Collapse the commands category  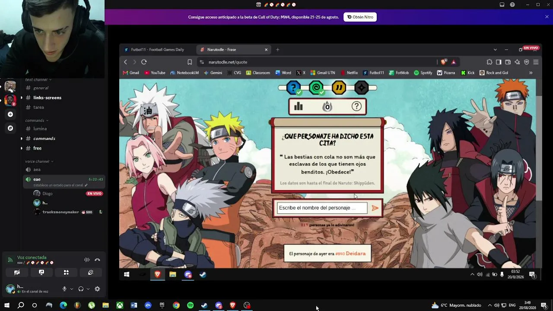coord(37,121)
